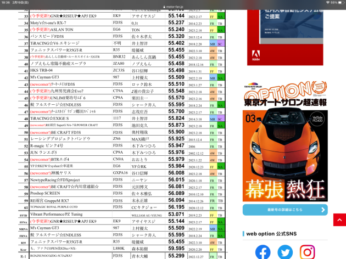The width and height of the screenshot is (346, 259).
Task: Select driver name MAX織戸
Action: 140,139
